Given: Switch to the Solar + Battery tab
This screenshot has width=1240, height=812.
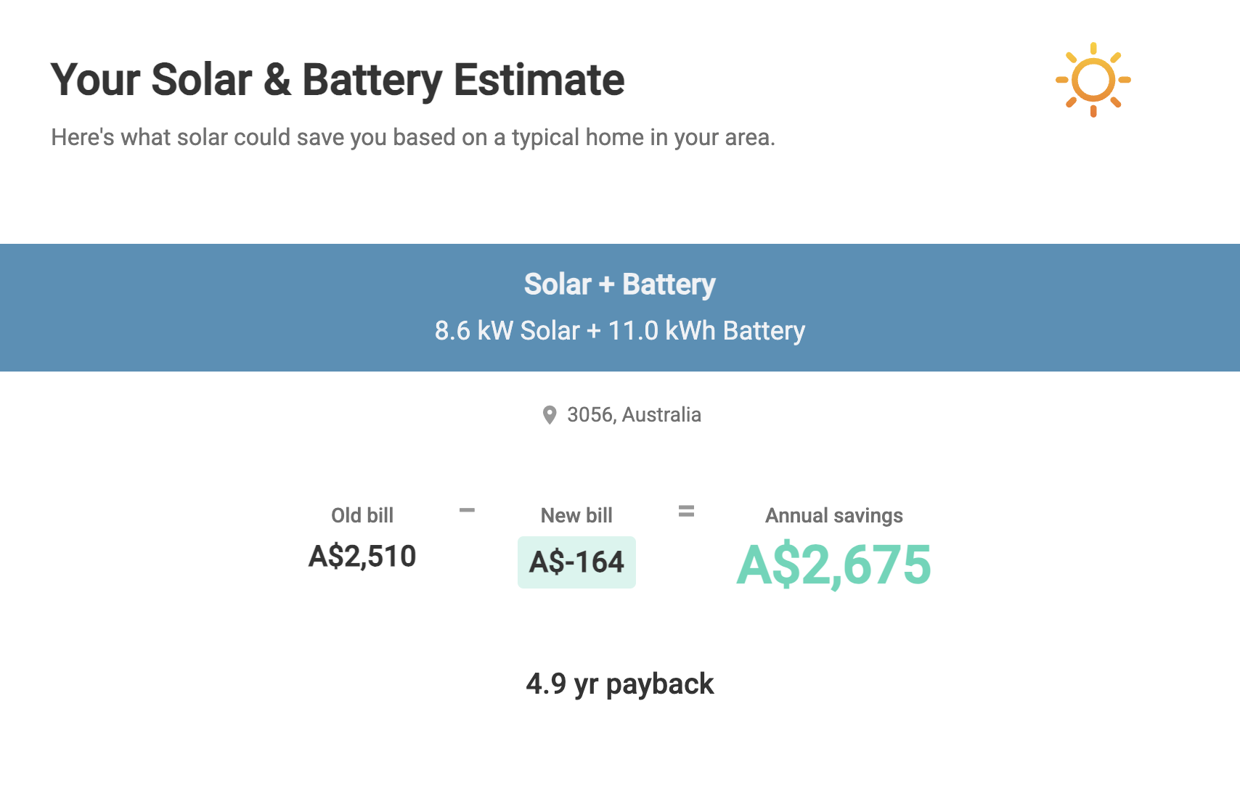Looking at the screenshot, I should 619,284.
